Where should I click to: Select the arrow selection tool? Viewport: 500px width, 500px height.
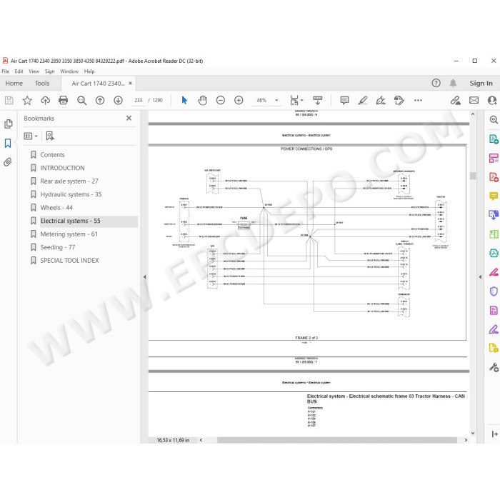pyautogui.click(x=184, y=101)
